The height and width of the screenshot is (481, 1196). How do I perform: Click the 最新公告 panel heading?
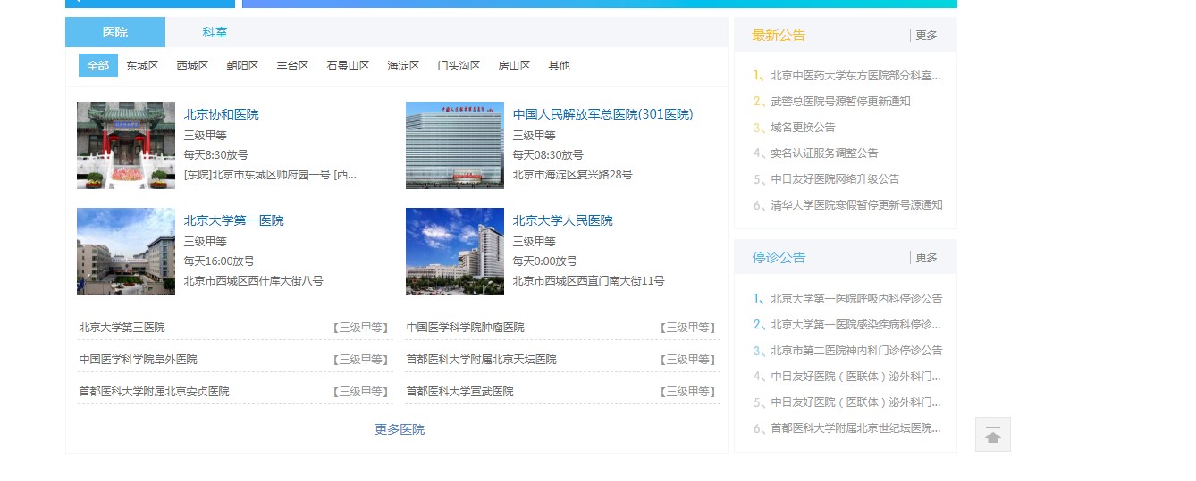[x=779, y=35]
